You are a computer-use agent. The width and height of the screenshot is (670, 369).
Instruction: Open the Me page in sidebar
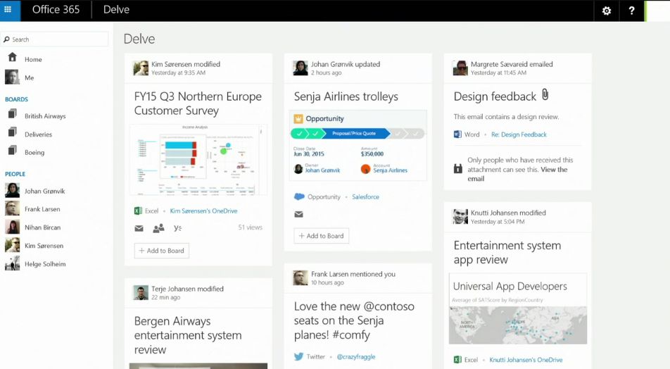click(29, 78)
